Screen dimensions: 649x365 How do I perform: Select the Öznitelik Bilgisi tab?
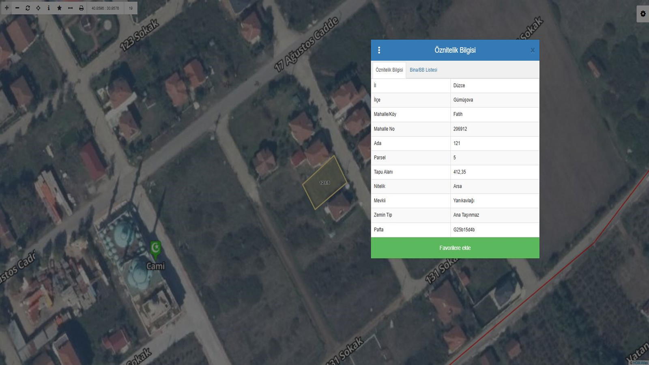click(x=389, y=70)
